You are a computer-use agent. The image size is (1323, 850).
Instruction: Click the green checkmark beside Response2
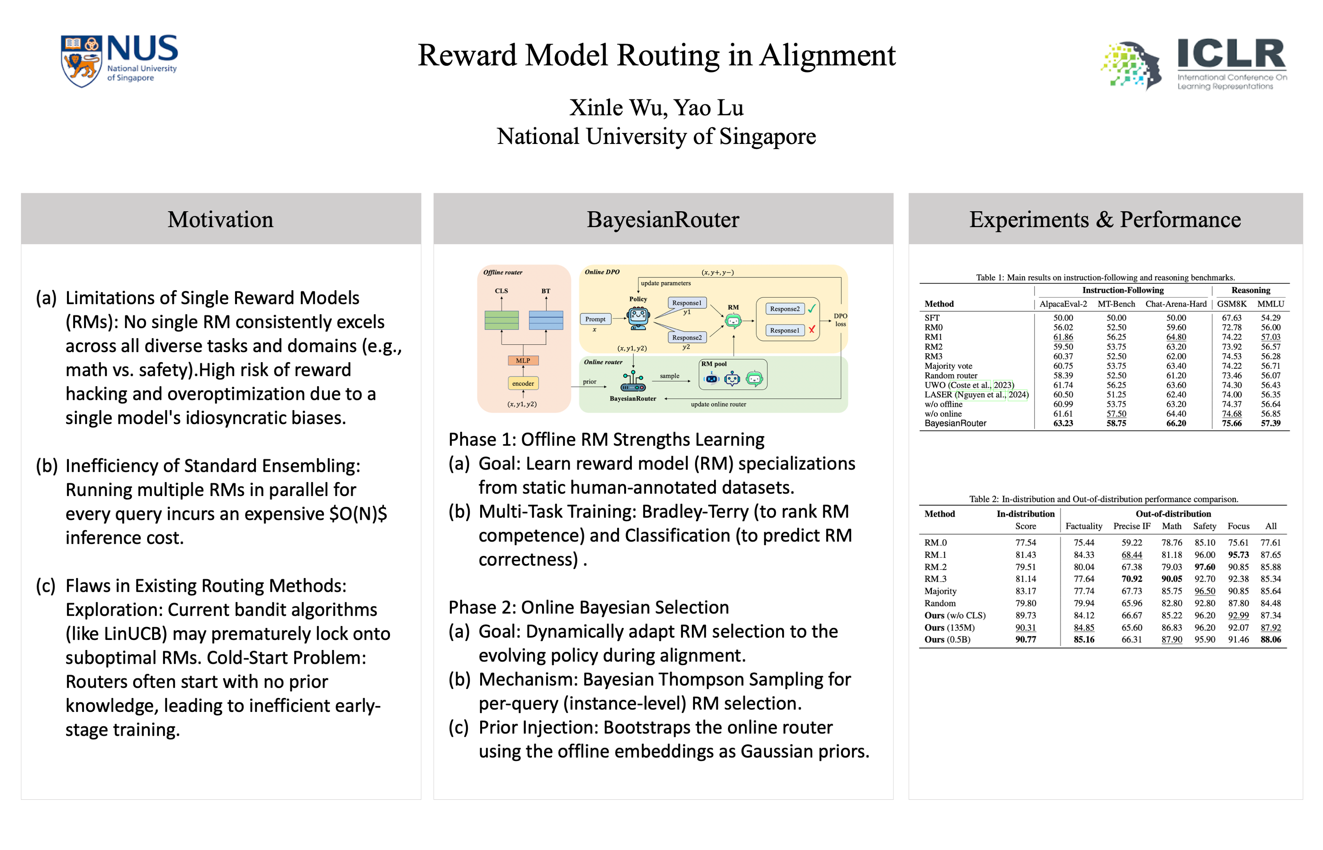[811, 308]
